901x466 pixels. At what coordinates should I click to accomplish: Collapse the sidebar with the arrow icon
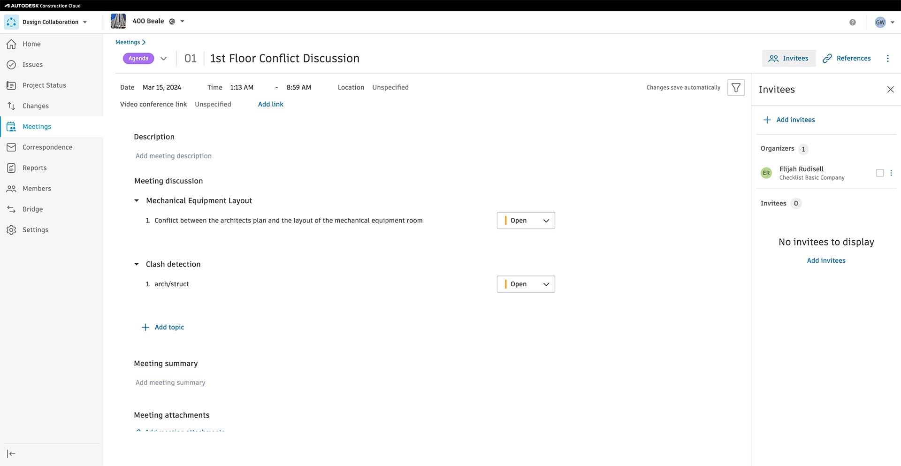11,454
